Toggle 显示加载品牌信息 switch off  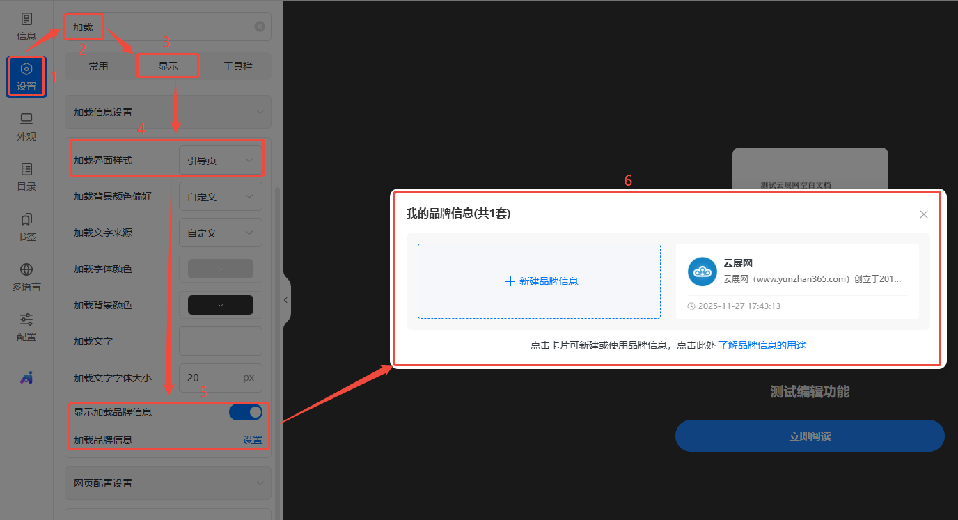point(246,412)
